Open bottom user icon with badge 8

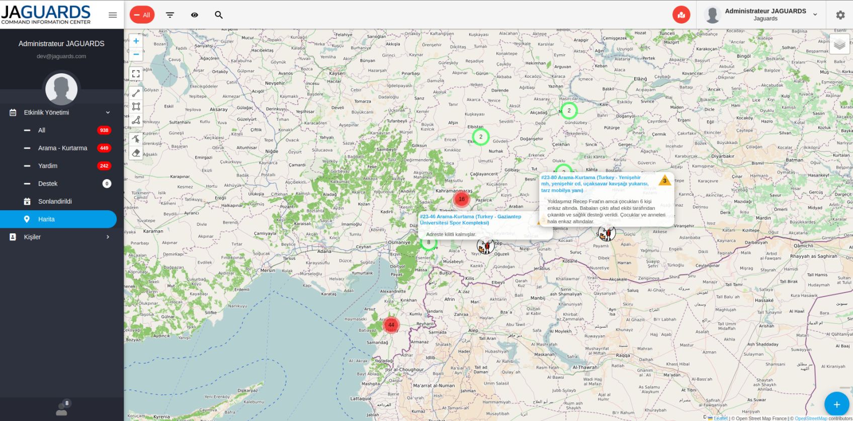(x=62, y=408)
